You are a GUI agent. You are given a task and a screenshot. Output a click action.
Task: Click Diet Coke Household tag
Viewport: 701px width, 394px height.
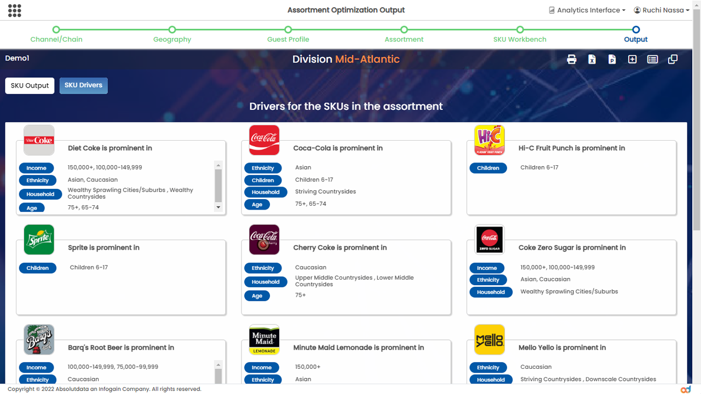click(x=41, y=194)
